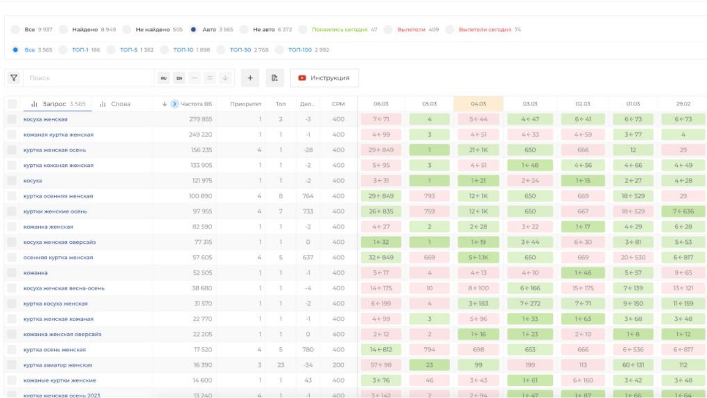The image size is (707, 398).
Task: Check the select-all checkbox in table header
Action: 12,104
